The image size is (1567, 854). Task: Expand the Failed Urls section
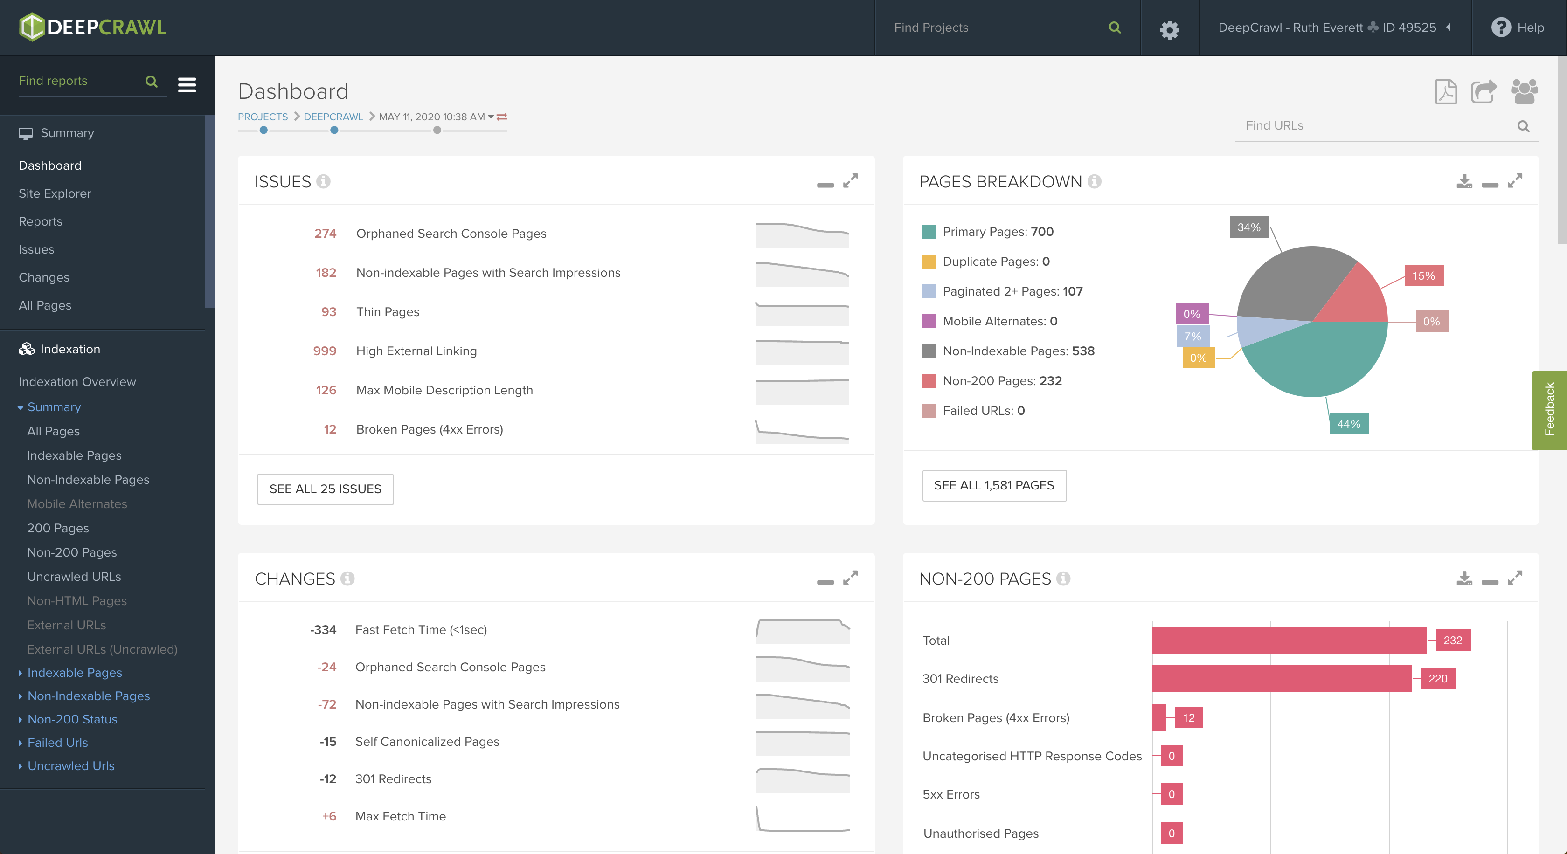tap(57, 742)
